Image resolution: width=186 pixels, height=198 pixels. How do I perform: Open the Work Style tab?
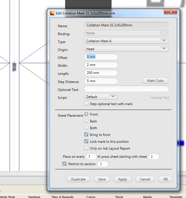pyautogui.click(x=7, y=197)
